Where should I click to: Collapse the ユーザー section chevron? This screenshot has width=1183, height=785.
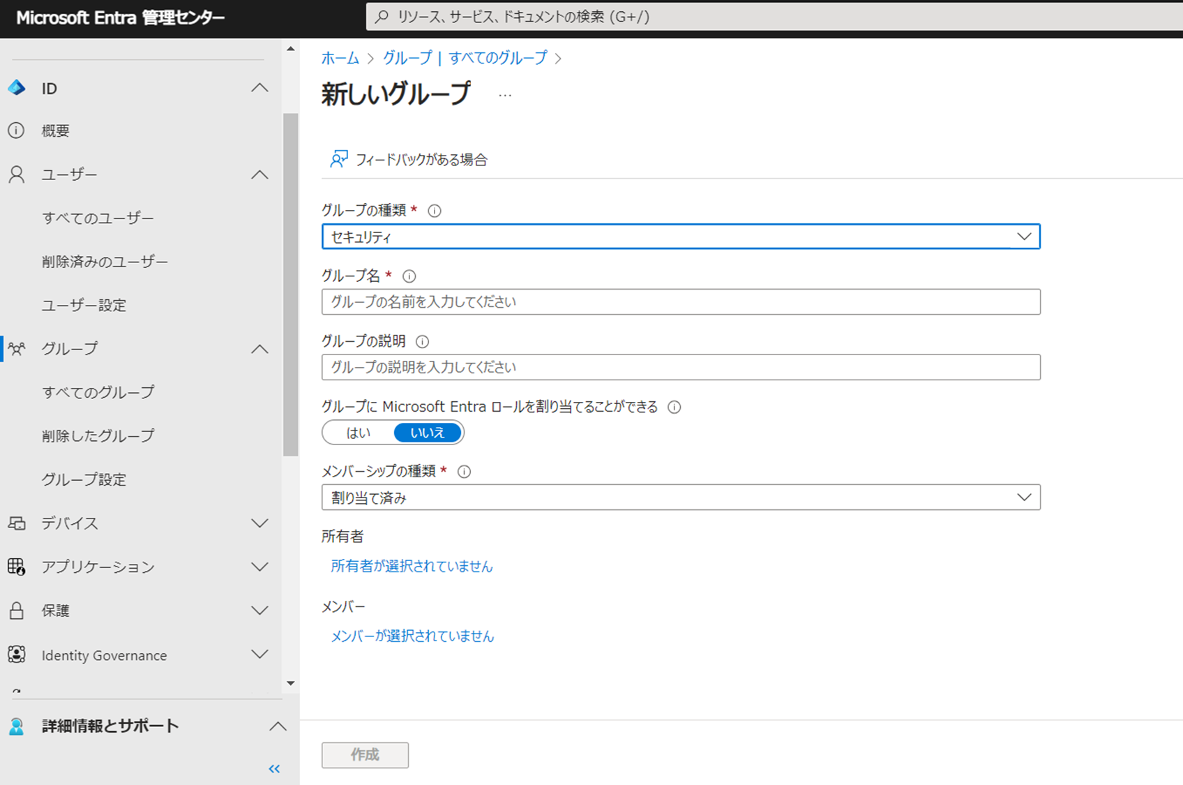coord(259,174)
